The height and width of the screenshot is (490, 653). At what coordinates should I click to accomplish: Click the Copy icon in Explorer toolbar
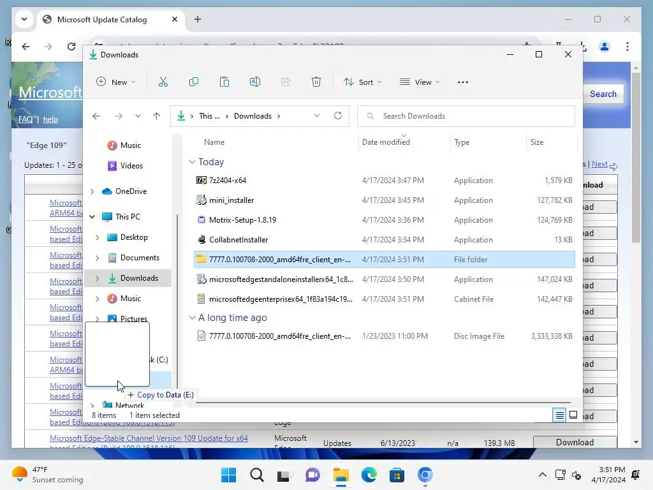(x=194, y=82)
